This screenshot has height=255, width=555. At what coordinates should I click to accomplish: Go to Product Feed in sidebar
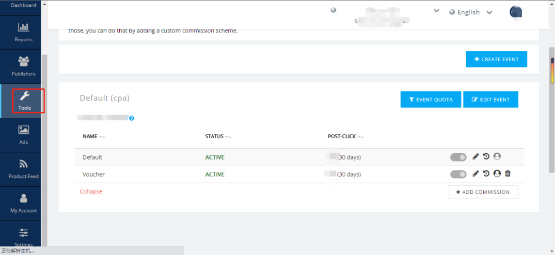pyautogui.click(x=23, y=169)
